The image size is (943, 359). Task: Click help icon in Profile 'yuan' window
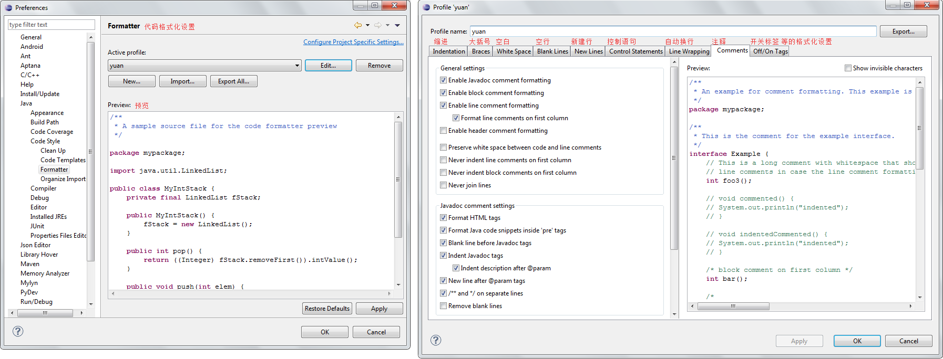tap(436, 340)
